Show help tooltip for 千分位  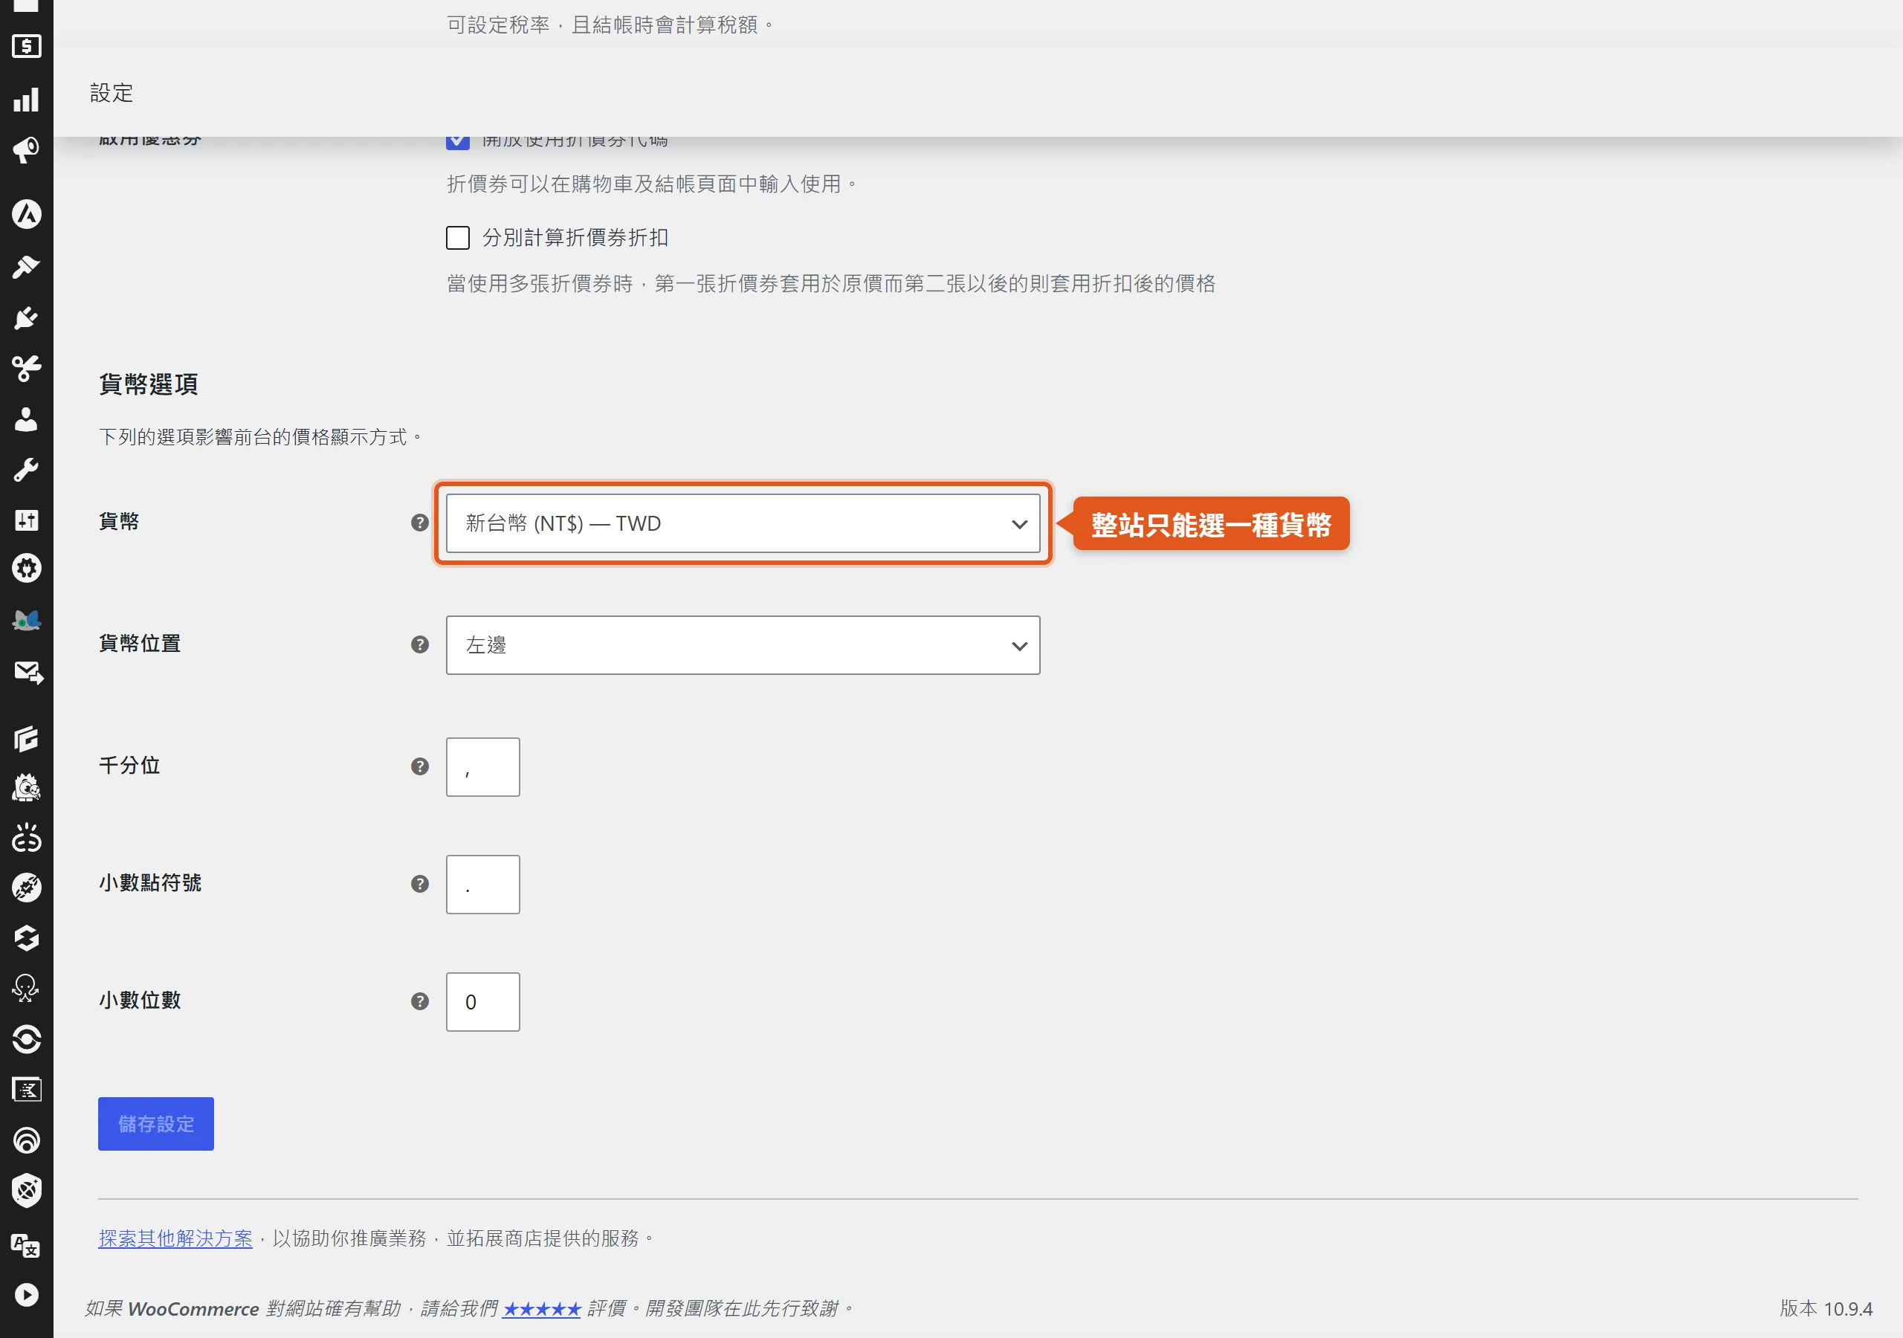click(x=420, y=767)
